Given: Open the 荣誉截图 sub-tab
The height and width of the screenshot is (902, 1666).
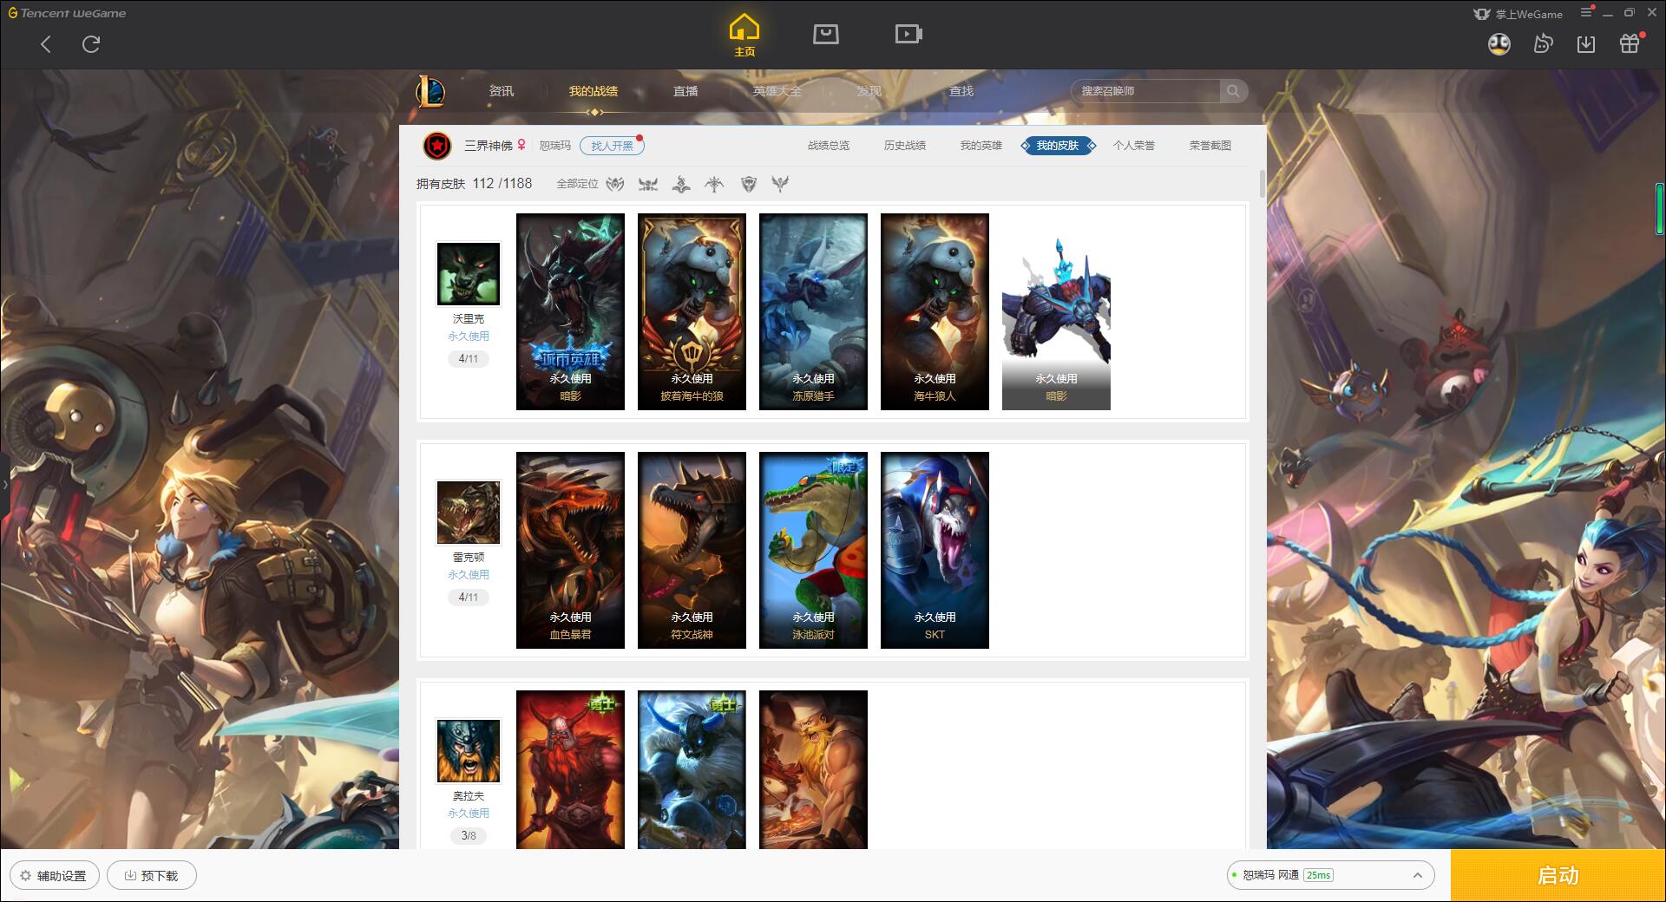Looking at the screenshot, I should point(1210,146).
